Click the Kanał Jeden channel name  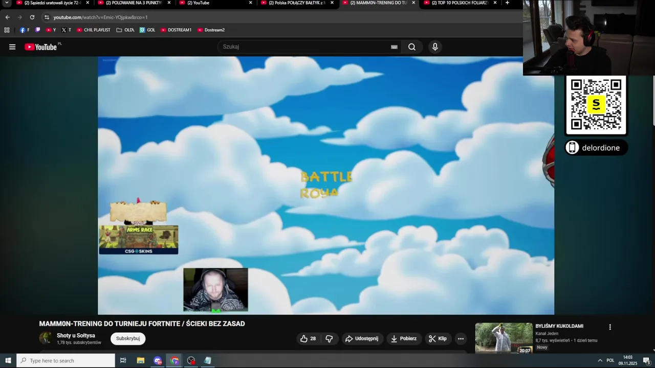(x=547, y=334)
